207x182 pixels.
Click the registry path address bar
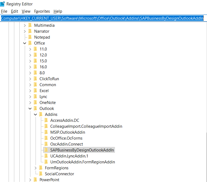tap(103, 18)
